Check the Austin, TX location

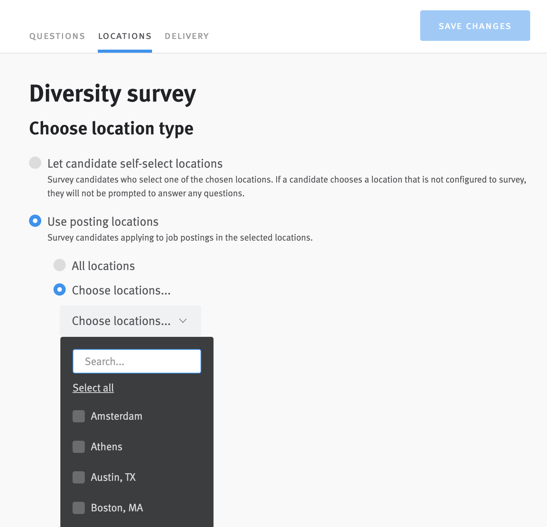(x=78, y=477)
